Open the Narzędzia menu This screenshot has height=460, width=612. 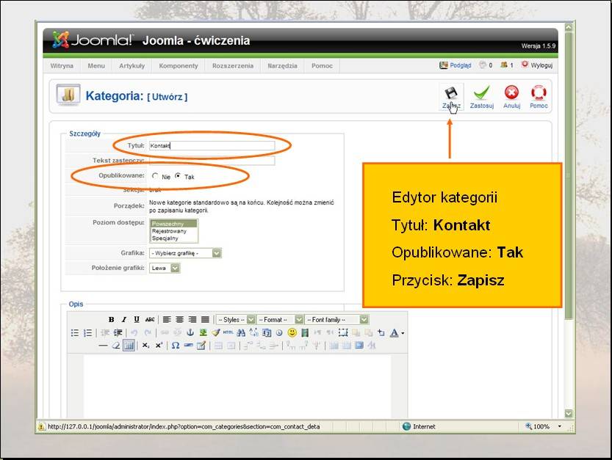(x=282, y=66)
